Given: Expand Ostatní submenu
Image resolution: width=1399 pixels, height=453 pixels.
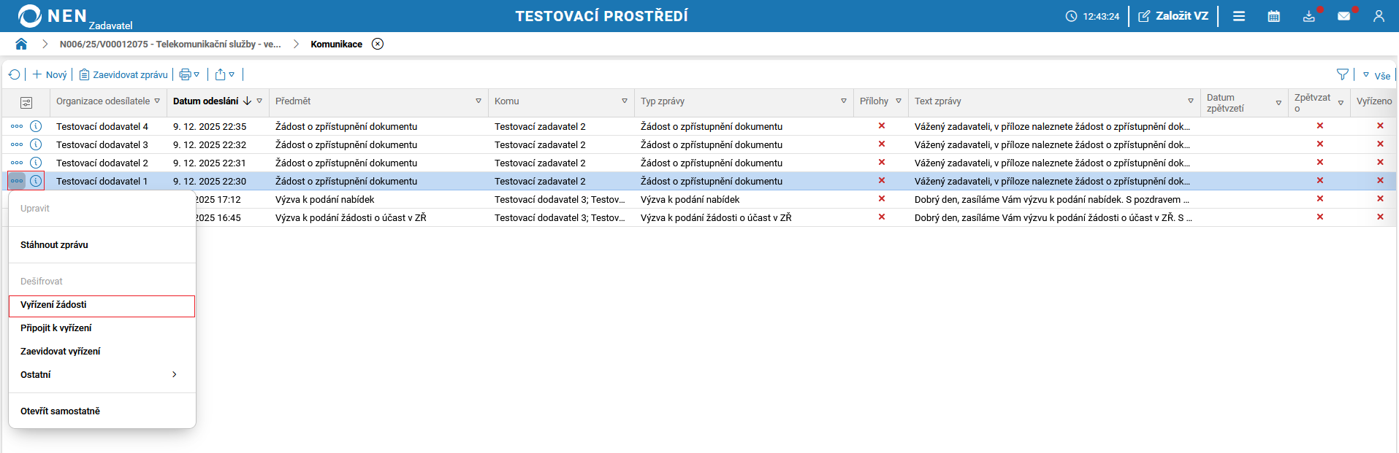Looking at the screenshot, I should tap(102, 375).
